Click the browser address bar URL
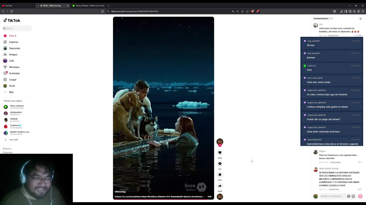 coord(135,11)
